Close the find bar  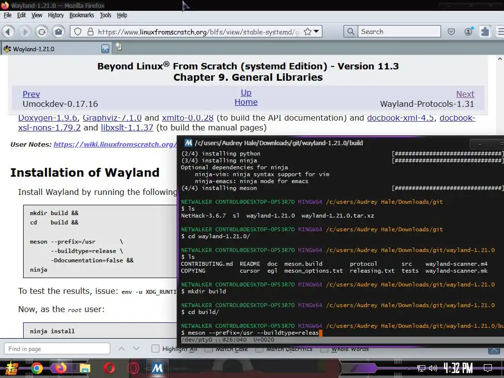(x=494, y=350)
